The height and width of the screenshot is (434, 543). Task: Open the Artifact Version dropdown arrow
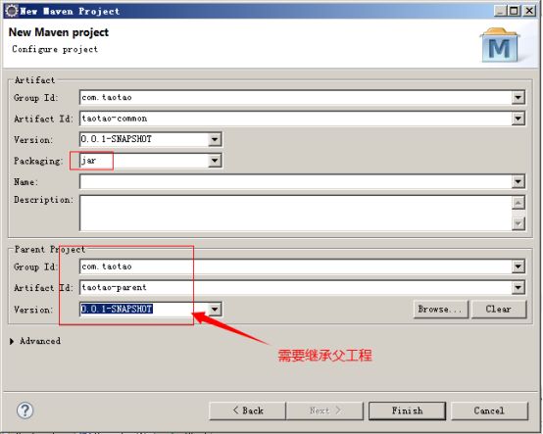click(215, 139)
